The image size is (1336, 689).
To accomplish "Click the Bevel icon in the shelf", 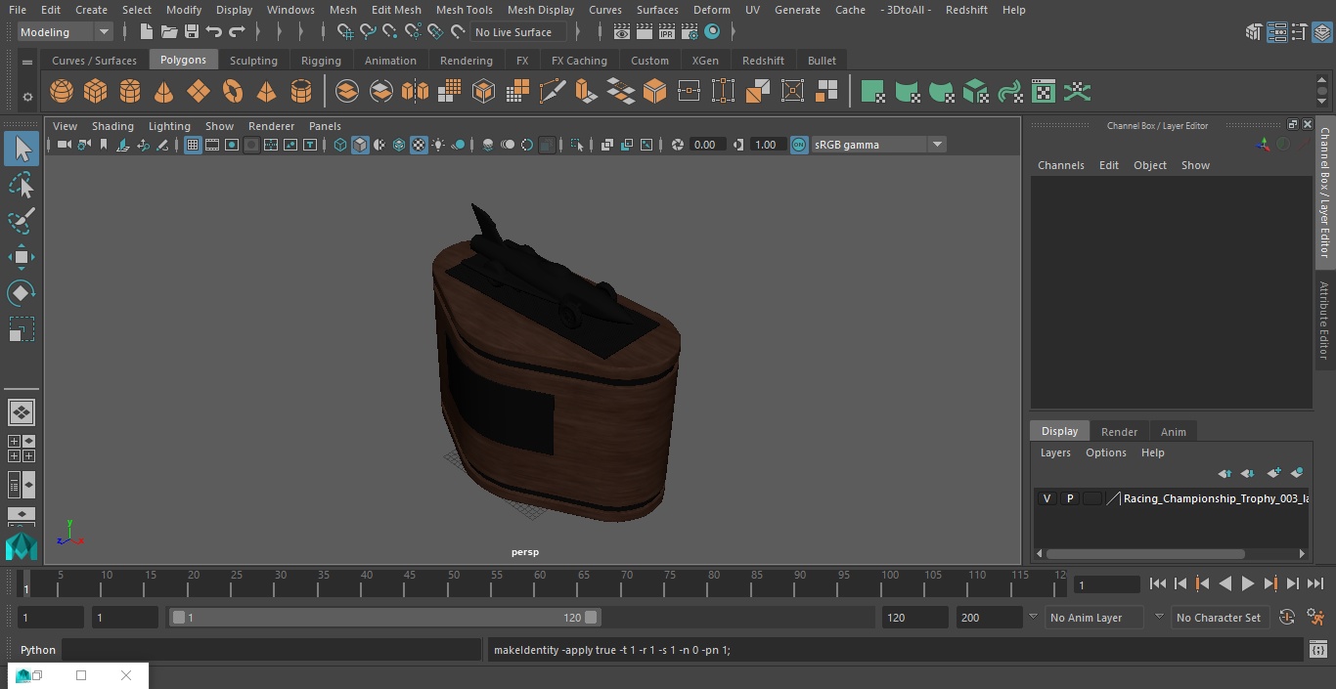I will pyautogui.click(x=654, y=92).
